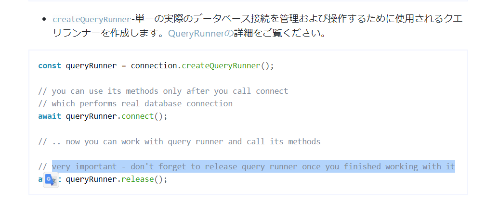Click the highlighted 'very important' comment text
Image resolution: width=499 pixels, height=215 pixels.
pyautogui.click(x=254, y=167)
